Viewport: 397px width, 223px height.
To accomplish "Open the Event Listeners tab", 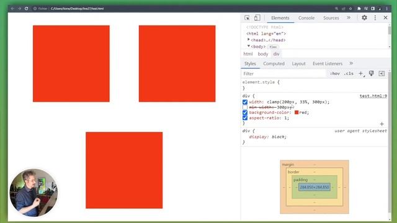I will [x=328, y=63].
